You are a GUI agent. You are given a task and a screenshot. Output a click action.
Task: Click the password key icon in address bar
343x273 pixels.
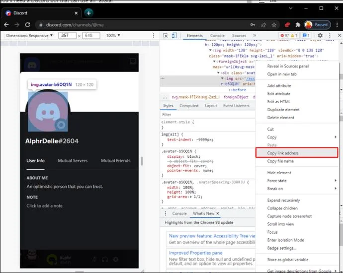pyautogui.click(x=253, y=25)
